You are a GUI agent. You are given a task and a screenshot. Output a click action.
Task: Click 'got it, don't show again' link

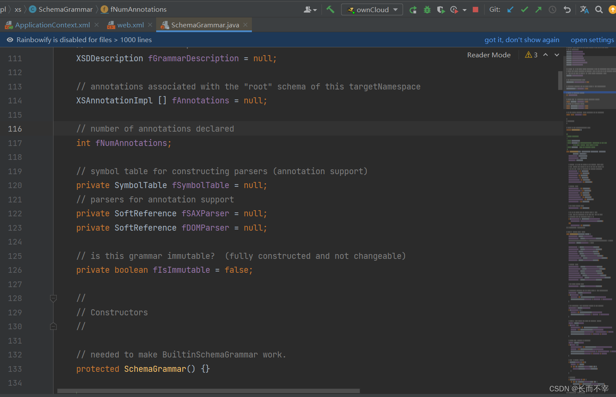point(522,40)
